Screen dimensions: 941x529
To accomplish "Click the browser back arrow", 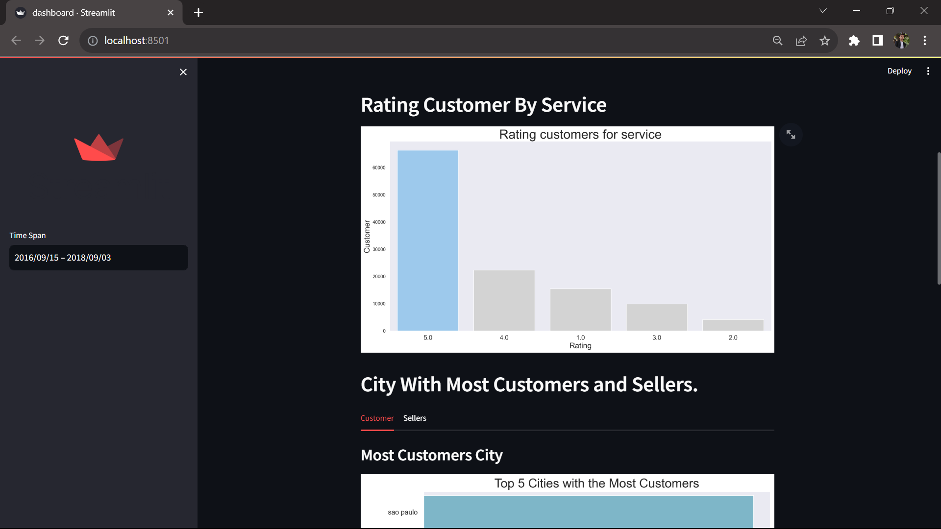I will [x=16, y=41].
